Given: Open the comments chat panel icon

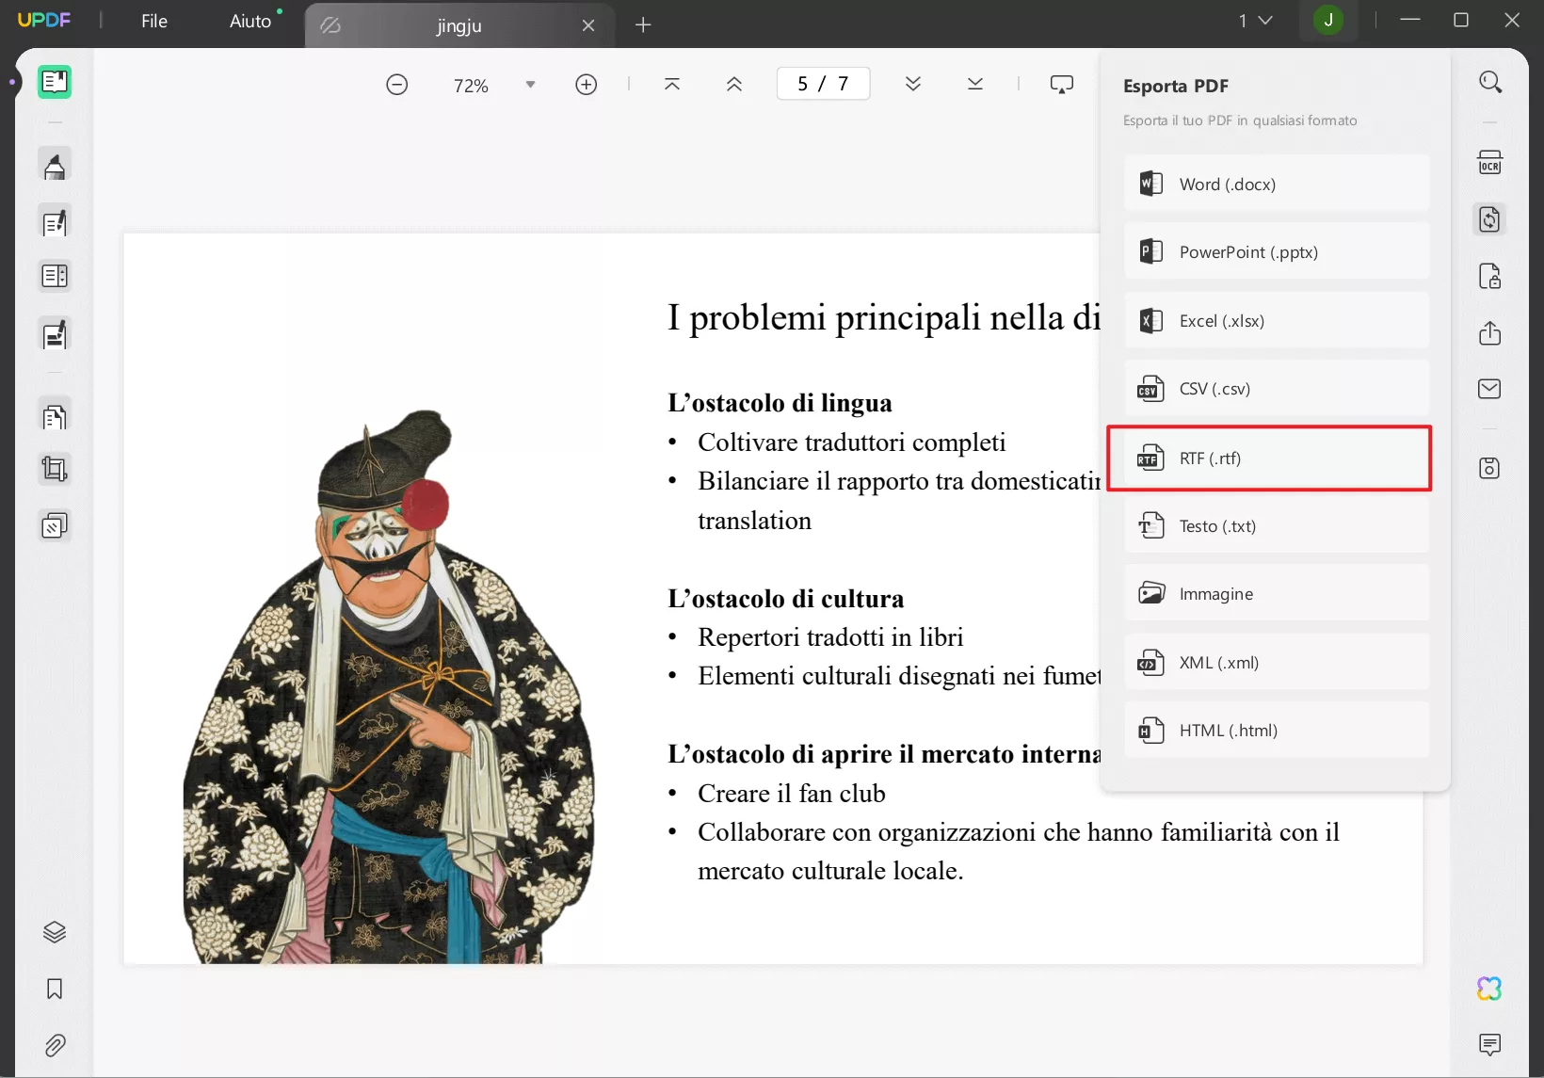Looking at the screenshot, I should pos(1489,1044).
